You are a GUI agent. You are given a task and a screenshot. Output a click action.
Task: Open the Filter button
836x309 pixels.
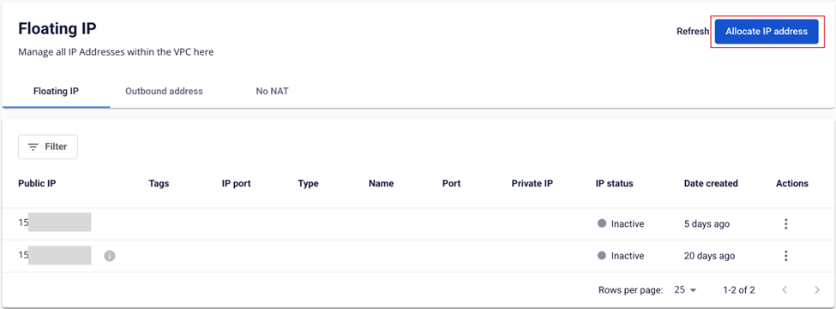[48, 146]
